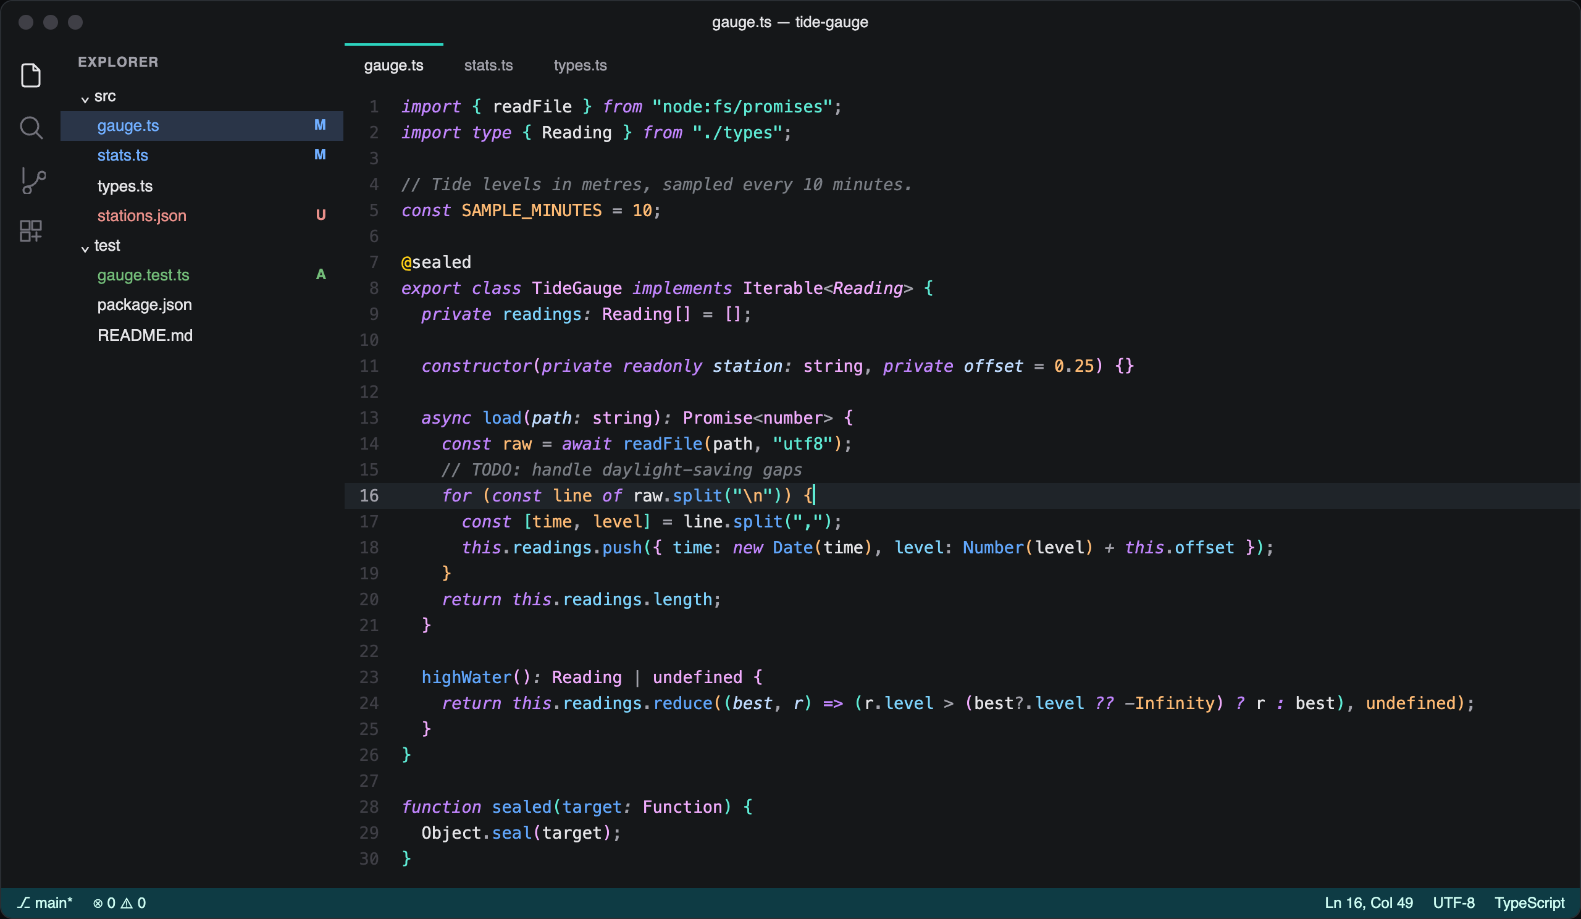Click the Ln 16, Col 49 indicator
Image resolution: width=1581 pixels, height=919 pixels.
click(1369, 903)
